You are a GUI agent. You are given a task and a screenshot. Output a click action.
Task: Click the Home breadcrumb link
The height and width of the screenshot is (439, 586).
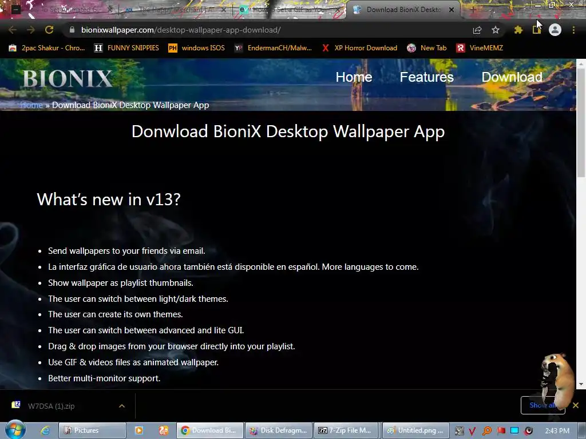[x=31, y=105]
